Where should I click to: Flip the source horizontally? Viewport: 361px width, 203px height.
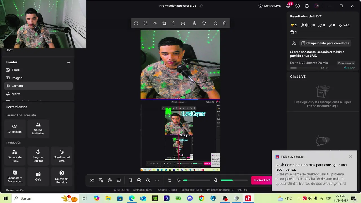(x=183, y=23)
